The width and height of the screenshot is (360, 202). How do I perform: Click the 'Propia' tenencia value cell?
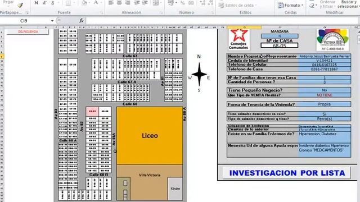(x=324, y=104)
